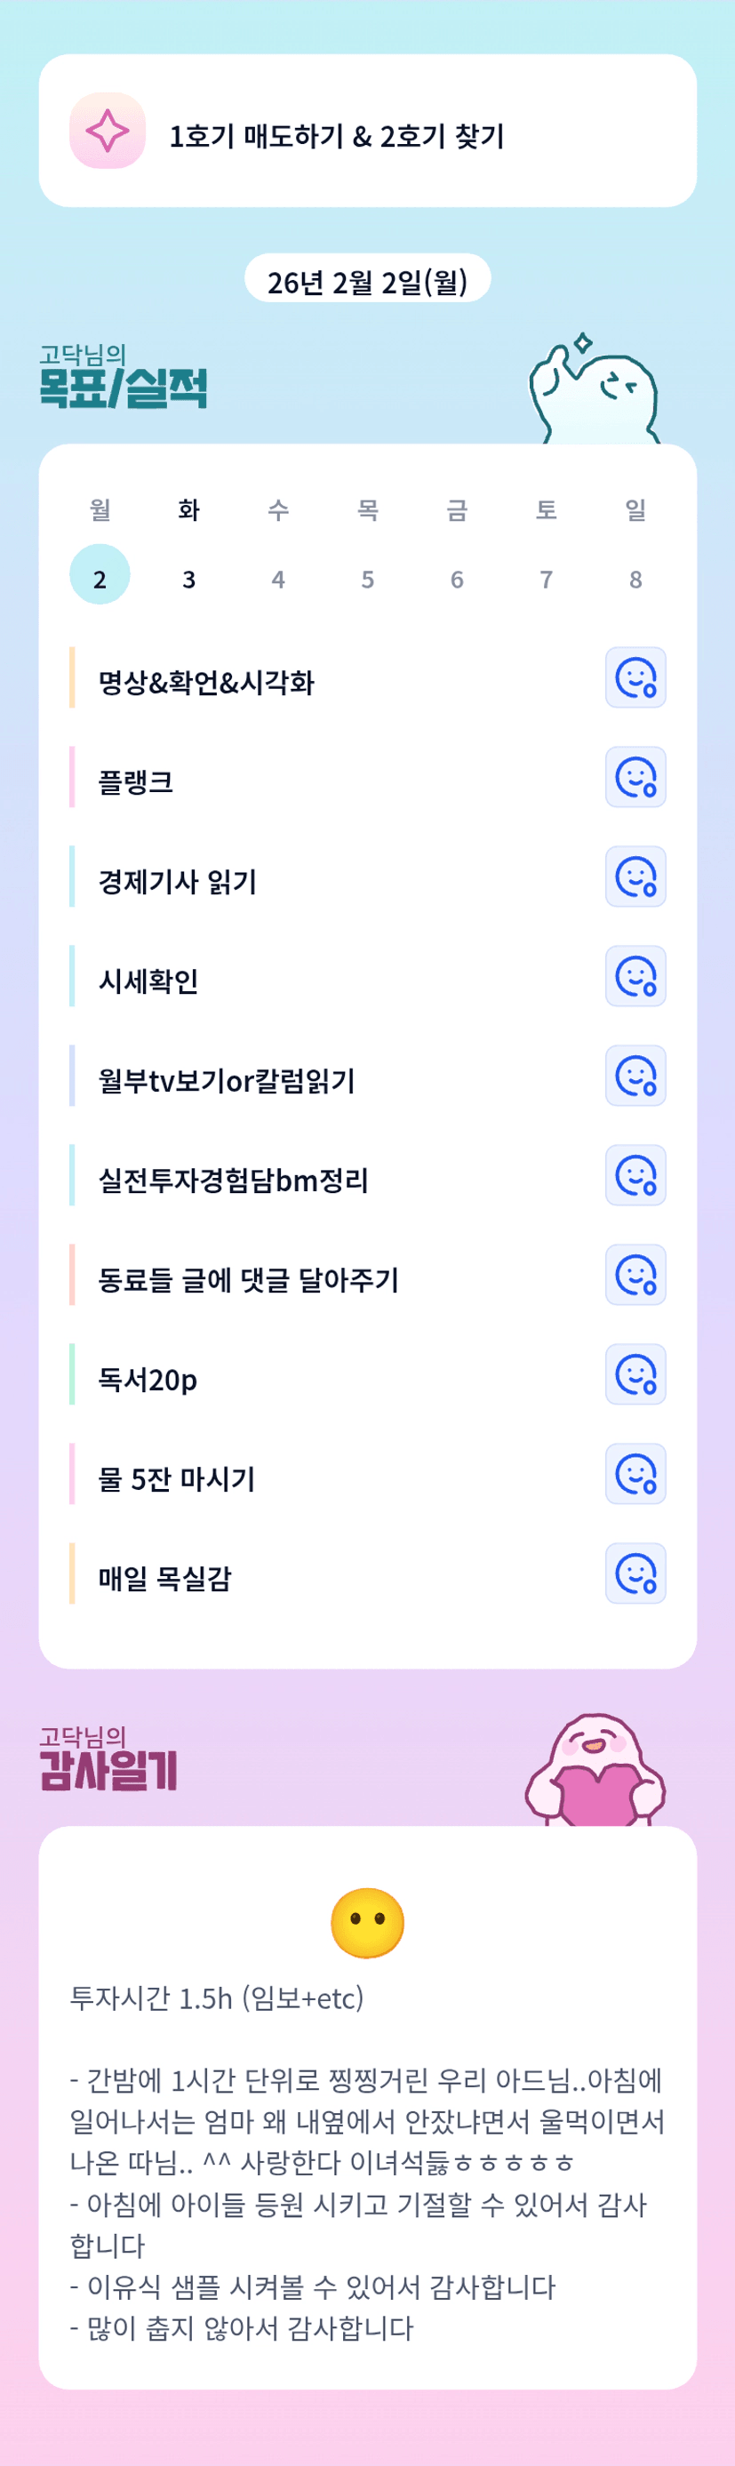Toggle status icon for 매일 목실감
Image resolution: width=735 pixels, height=2466 pixels.
pyautogui.click(x=635, y=1573)
